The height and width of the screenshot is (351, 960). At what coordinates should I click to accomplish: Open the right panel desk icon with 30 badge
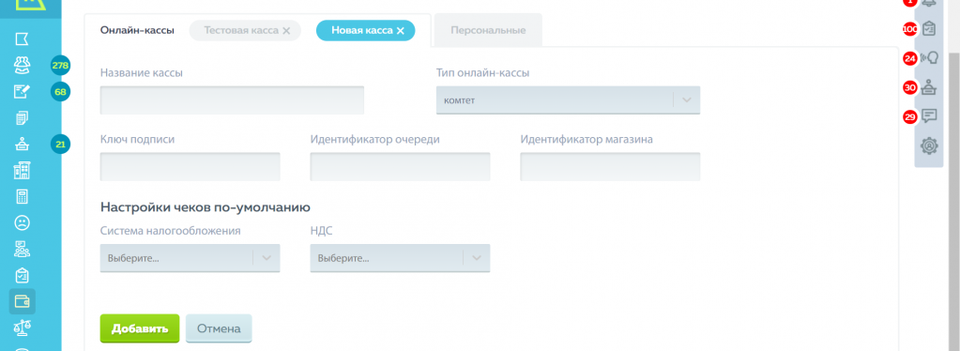pos(929,87)
